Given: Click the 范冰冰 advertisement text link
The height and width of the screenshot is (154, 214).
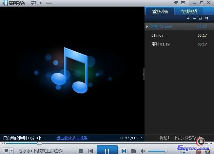Looking at the screenshot, I should click(x=41, y=151).
